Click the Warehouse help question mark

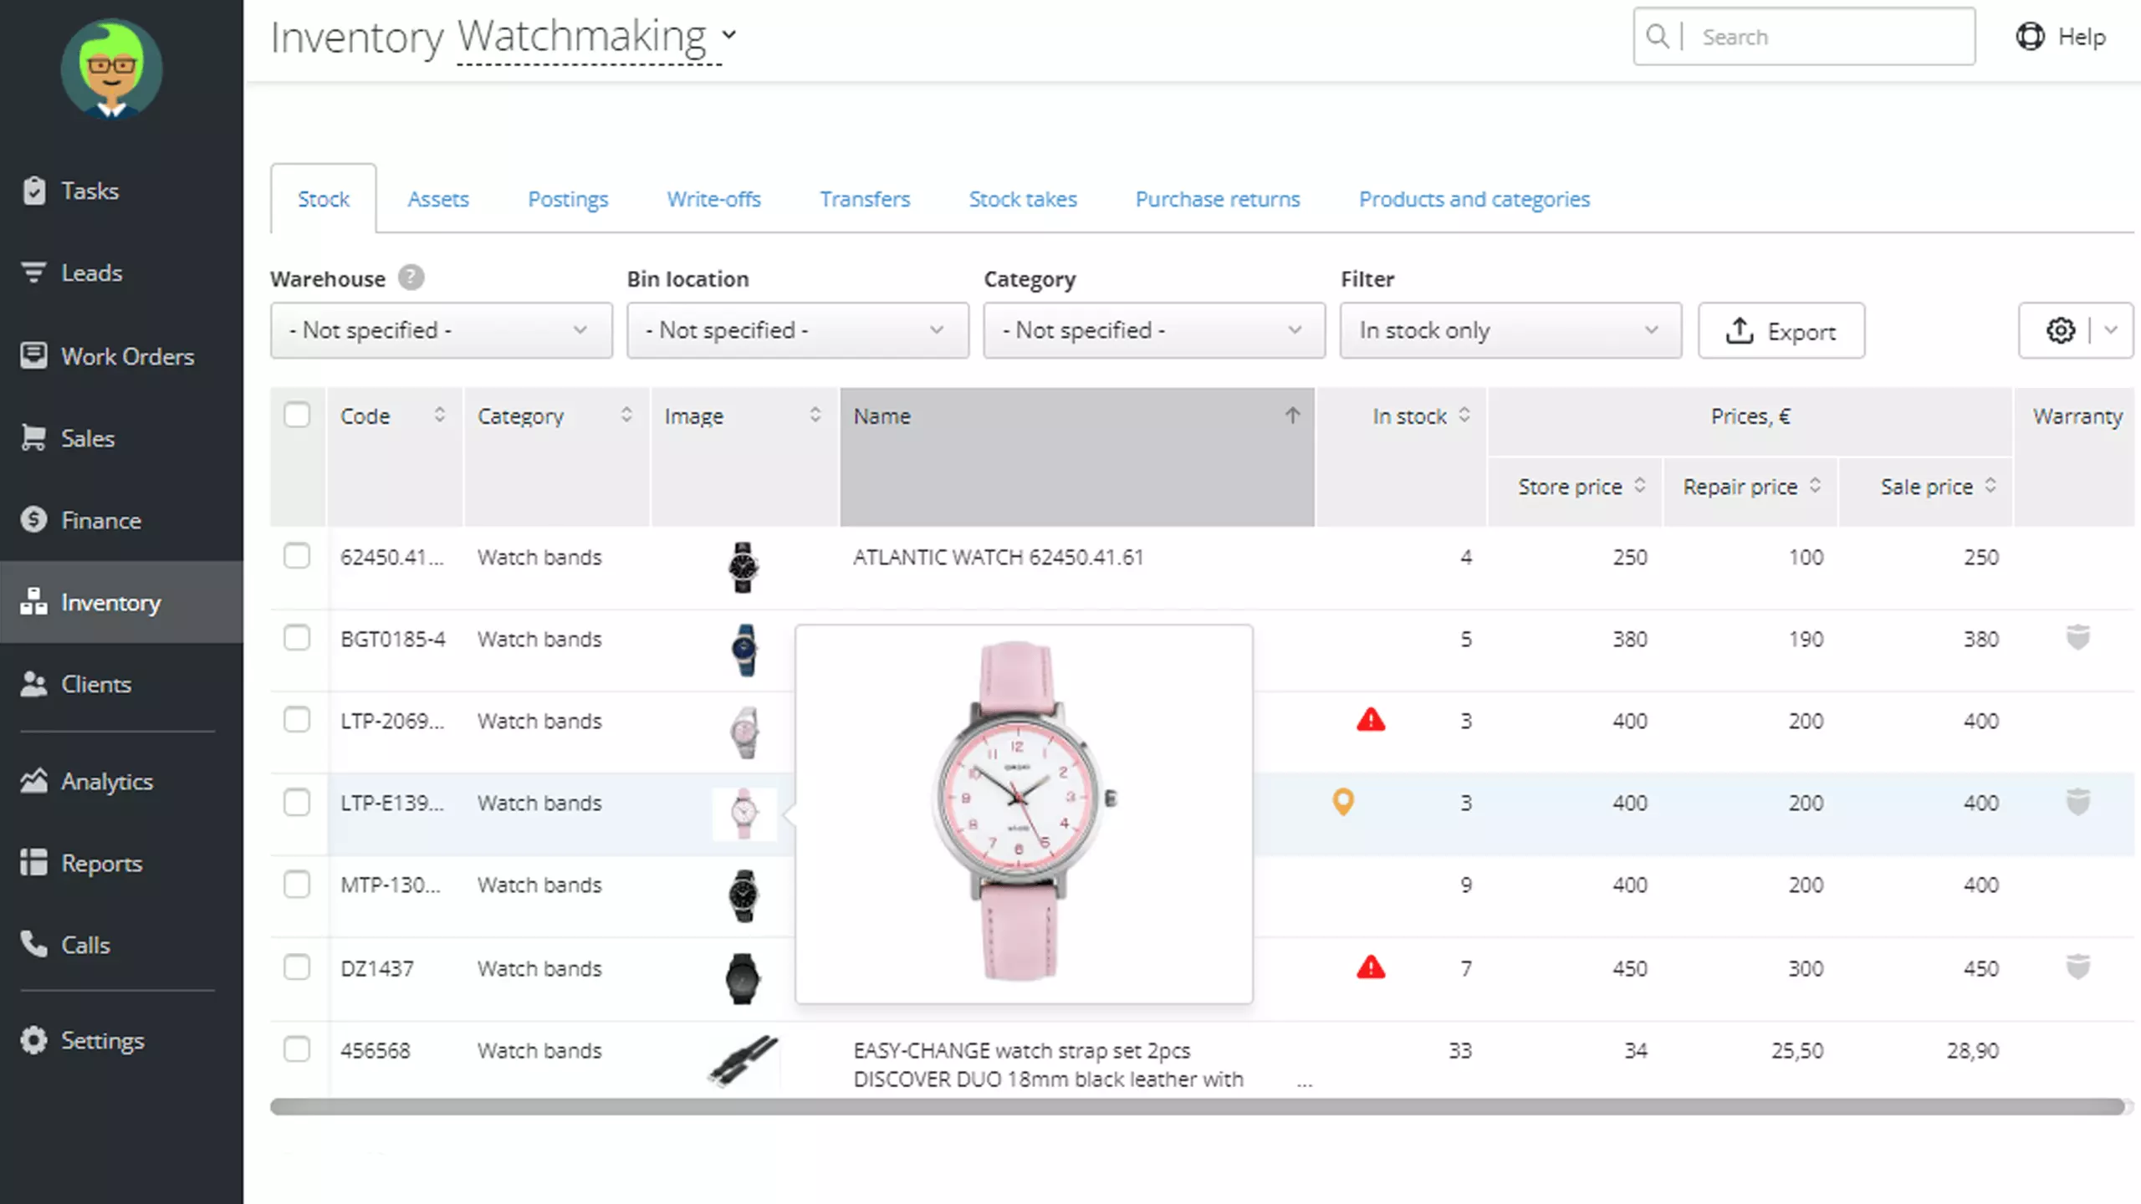point(411,278)
